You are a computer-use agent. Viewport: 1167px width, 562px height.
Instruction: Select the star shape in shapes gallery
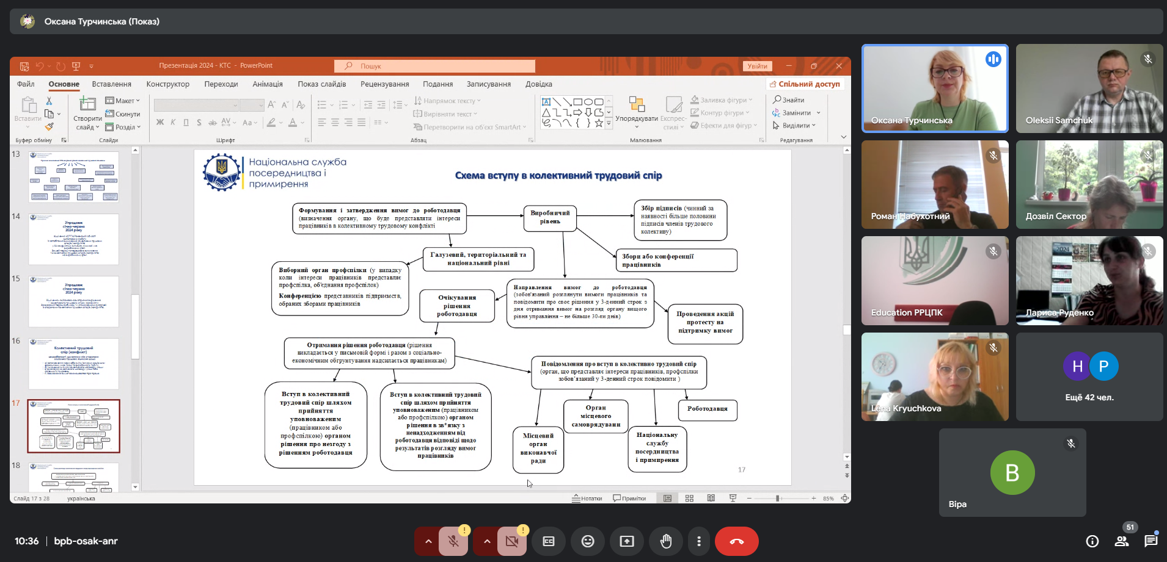(599, 123)
